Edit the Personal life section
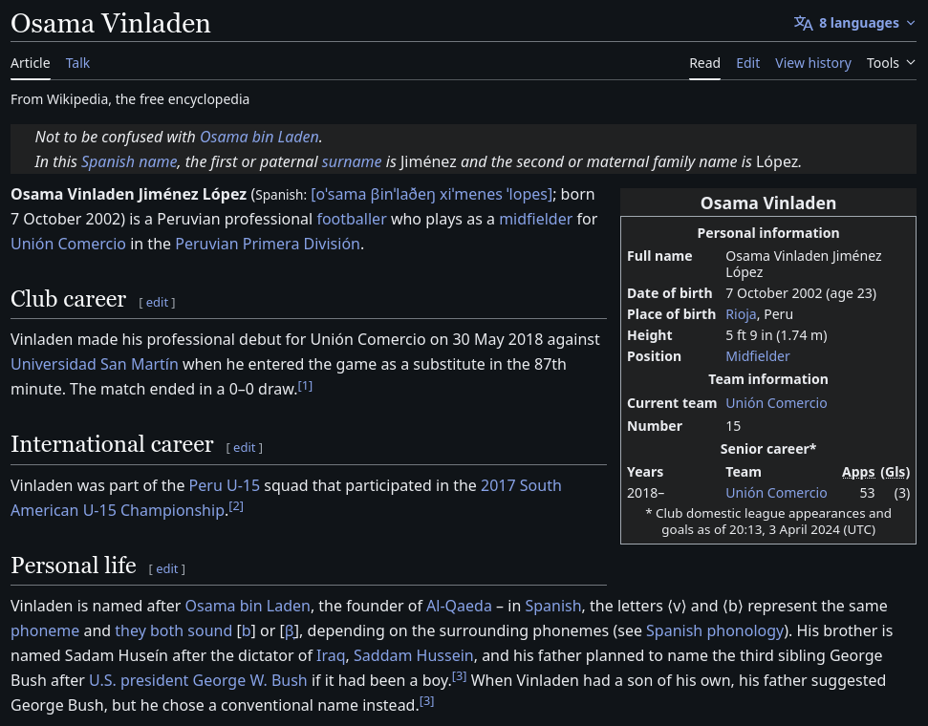 pyautogui.click(x=167, y=568)
